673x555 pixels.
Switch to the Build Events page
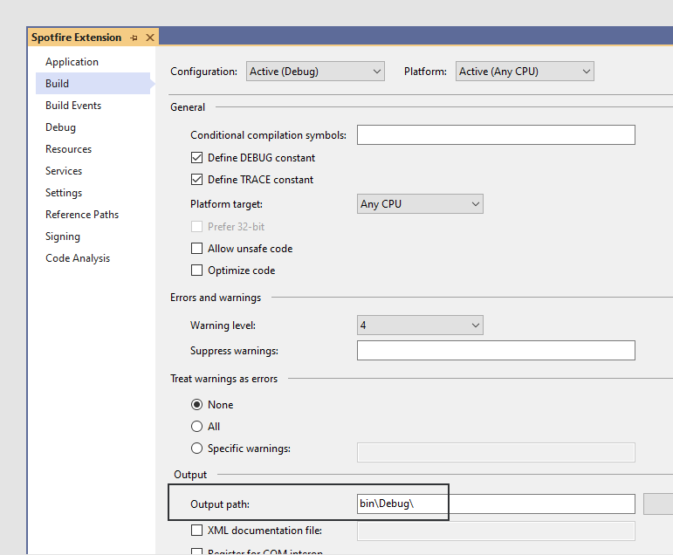pyautogui.click(x=73, y=106)
